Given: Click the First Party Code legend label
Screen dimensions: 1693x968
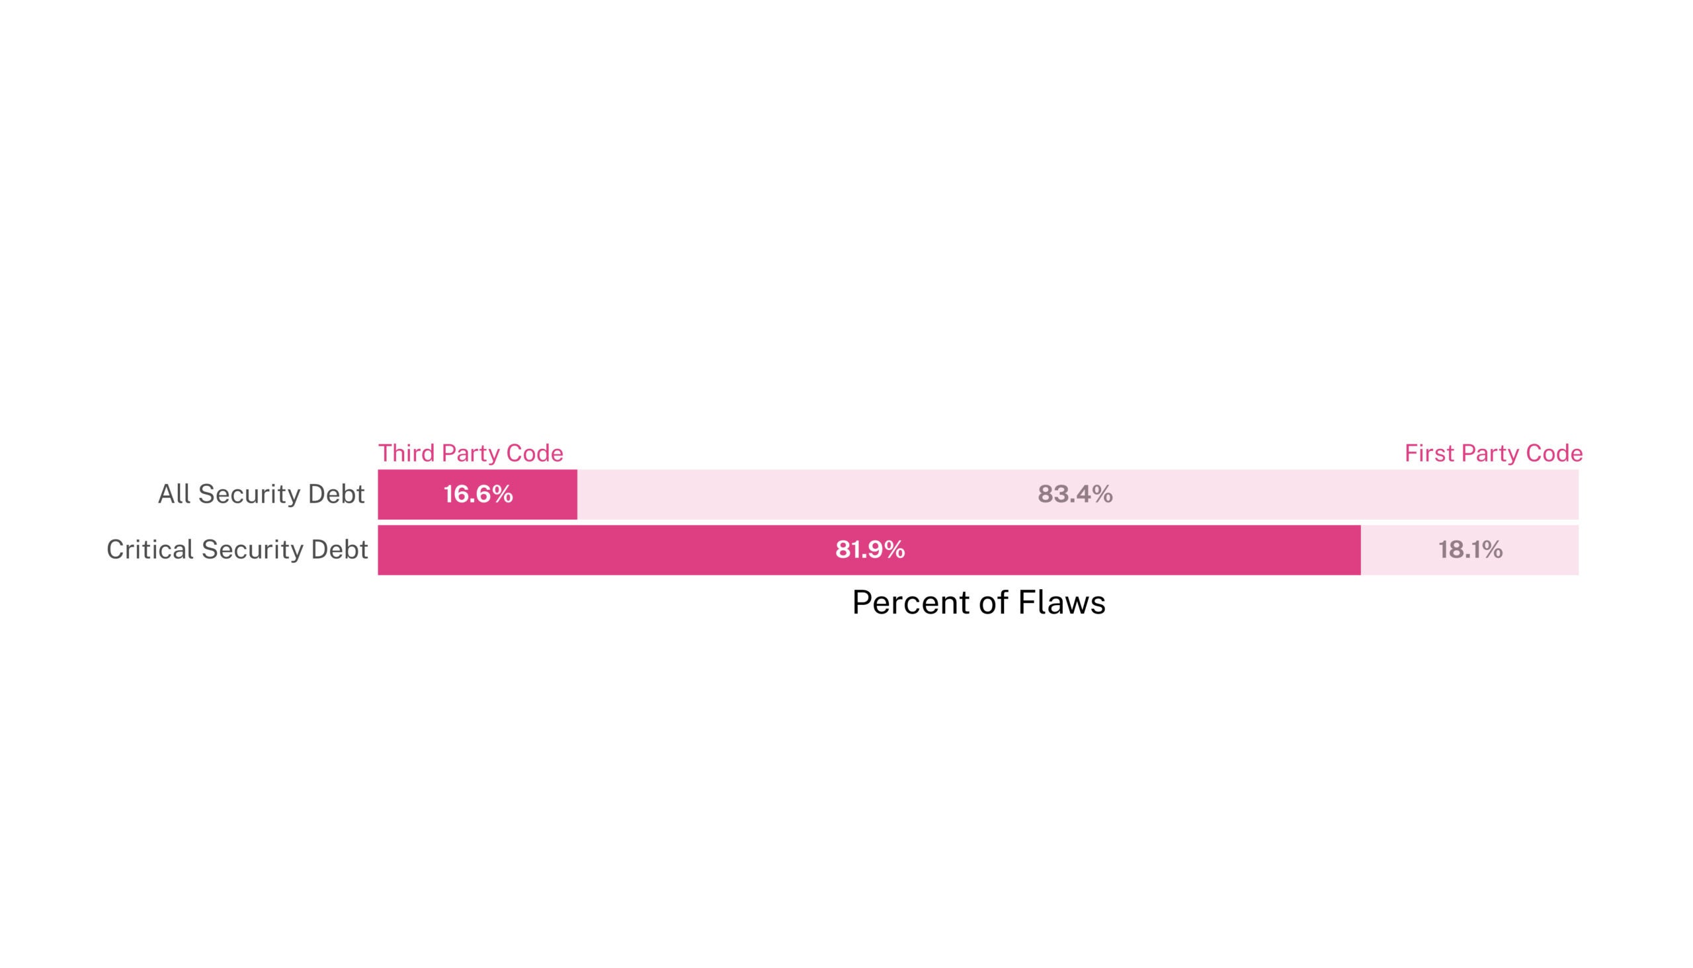Looking at the screenshot, I should point(1493,454).
